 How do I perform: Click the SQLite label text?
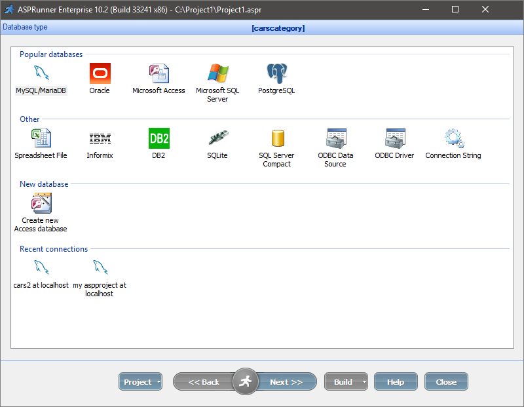(x=217, y=155)
